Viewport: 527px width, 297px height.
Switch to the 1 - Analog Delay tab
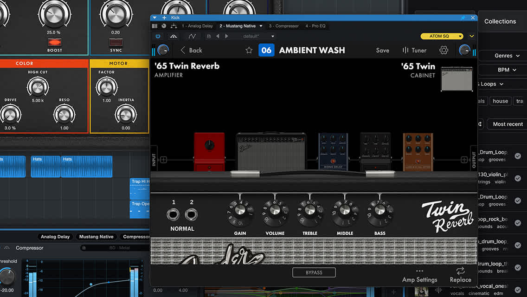197,26
